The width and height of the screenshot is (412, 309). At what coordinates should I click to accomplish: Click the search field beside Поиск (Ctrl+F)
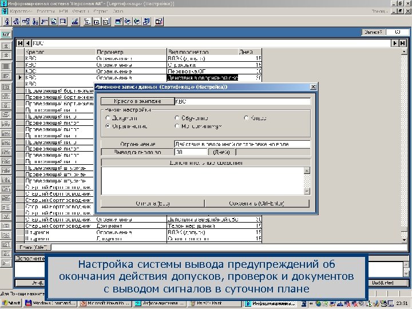229,247
